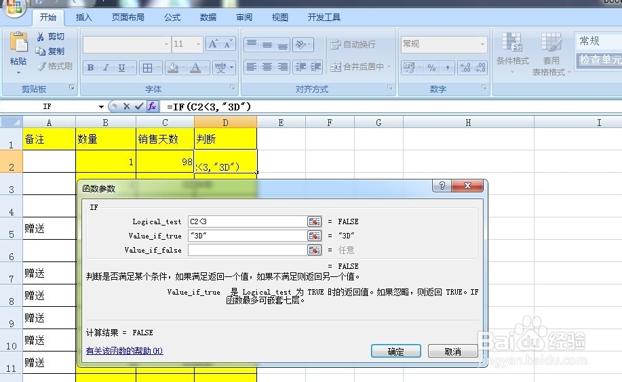
Task: Apply comma style
Action: click(448, 68)
